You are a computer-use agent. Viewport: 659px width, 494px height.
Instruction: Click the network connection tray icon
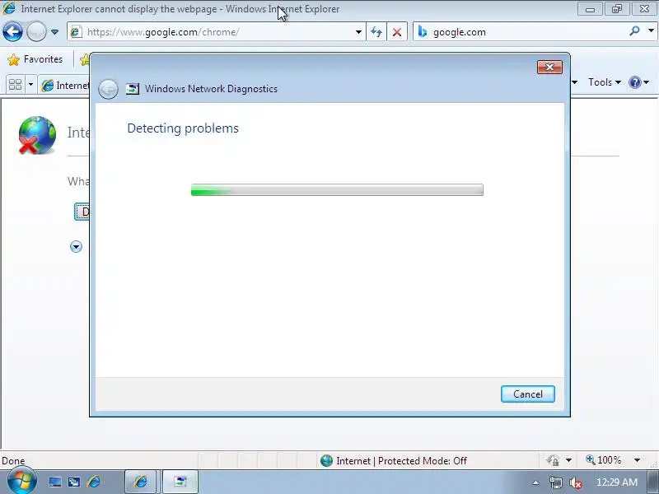[x=555, y=482]
